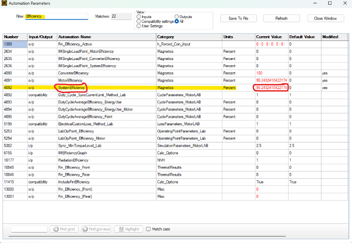
Task: Click the Automation Parameters title bar app icon
Action: tap(4, 3)
